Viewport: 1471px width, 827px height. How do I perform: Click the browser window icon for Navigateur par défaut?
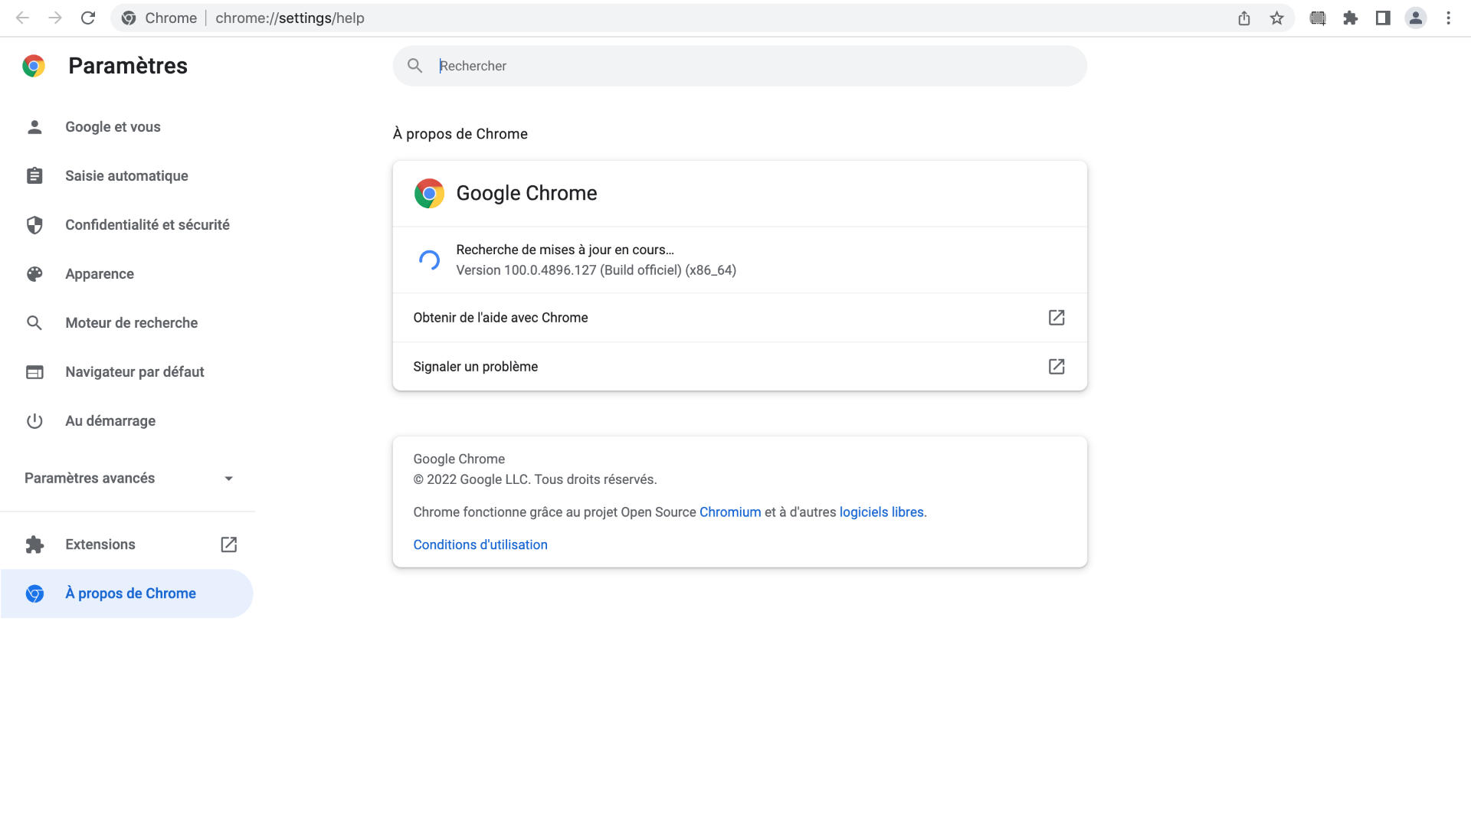point(34,372)
